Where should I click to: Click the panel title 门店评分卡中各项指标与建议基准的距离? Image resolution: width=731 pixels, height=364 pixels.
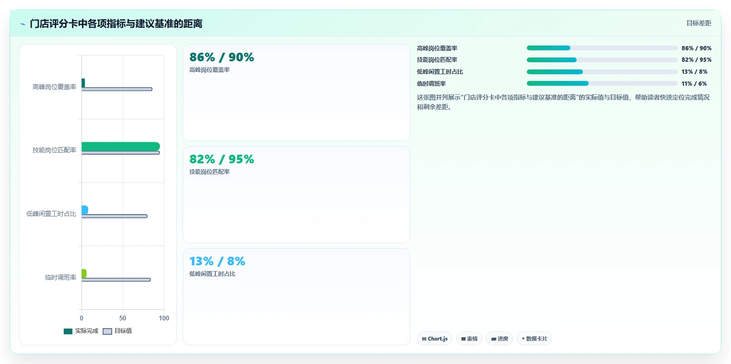[116, 23]
